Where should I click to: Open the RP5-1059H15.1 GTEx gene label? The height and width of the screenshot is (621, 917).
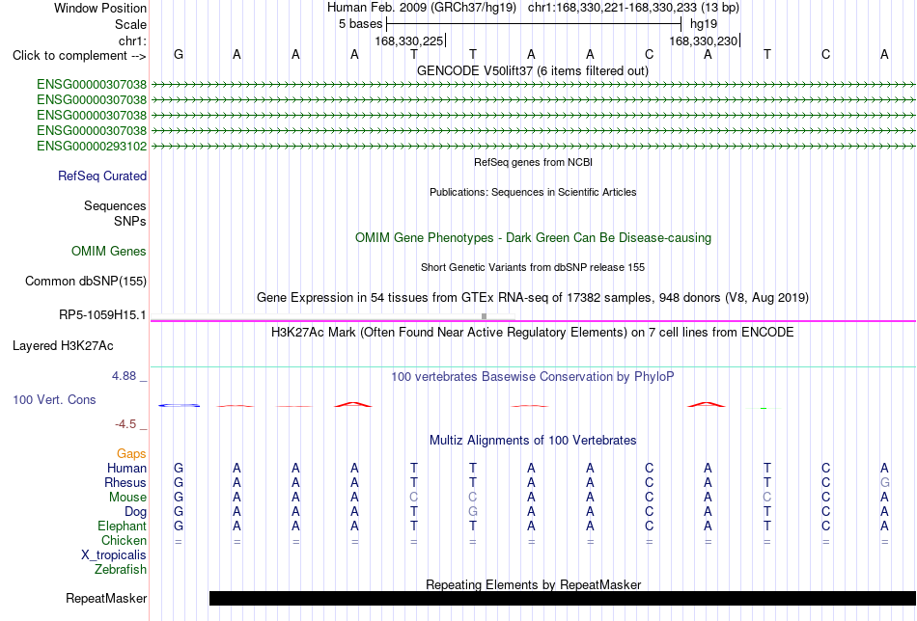pos(102,315)
